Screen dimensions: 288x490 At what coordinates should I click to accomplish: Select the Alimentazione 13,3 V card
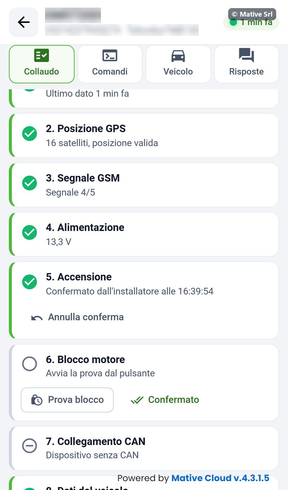click(144, 234)
